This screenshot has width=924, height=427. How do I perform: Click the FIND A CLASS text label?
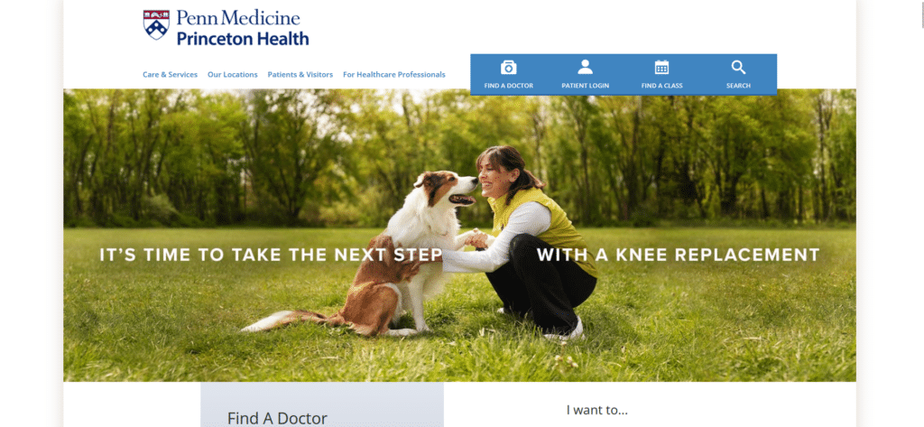pos(661,86)
